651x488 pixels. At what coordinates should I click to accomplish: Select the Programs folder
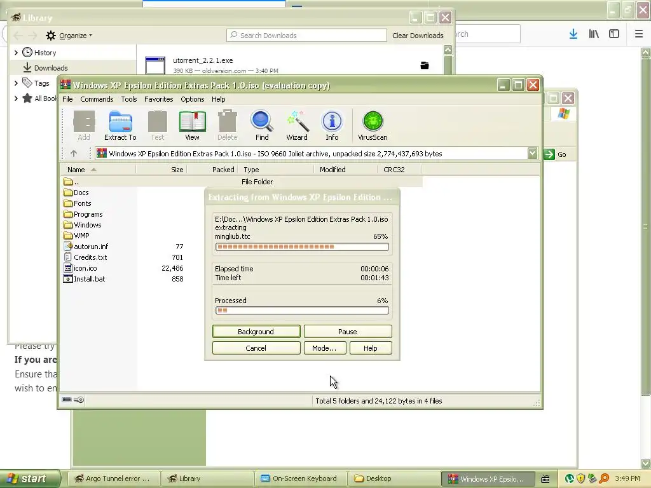(x=83, y=214)
